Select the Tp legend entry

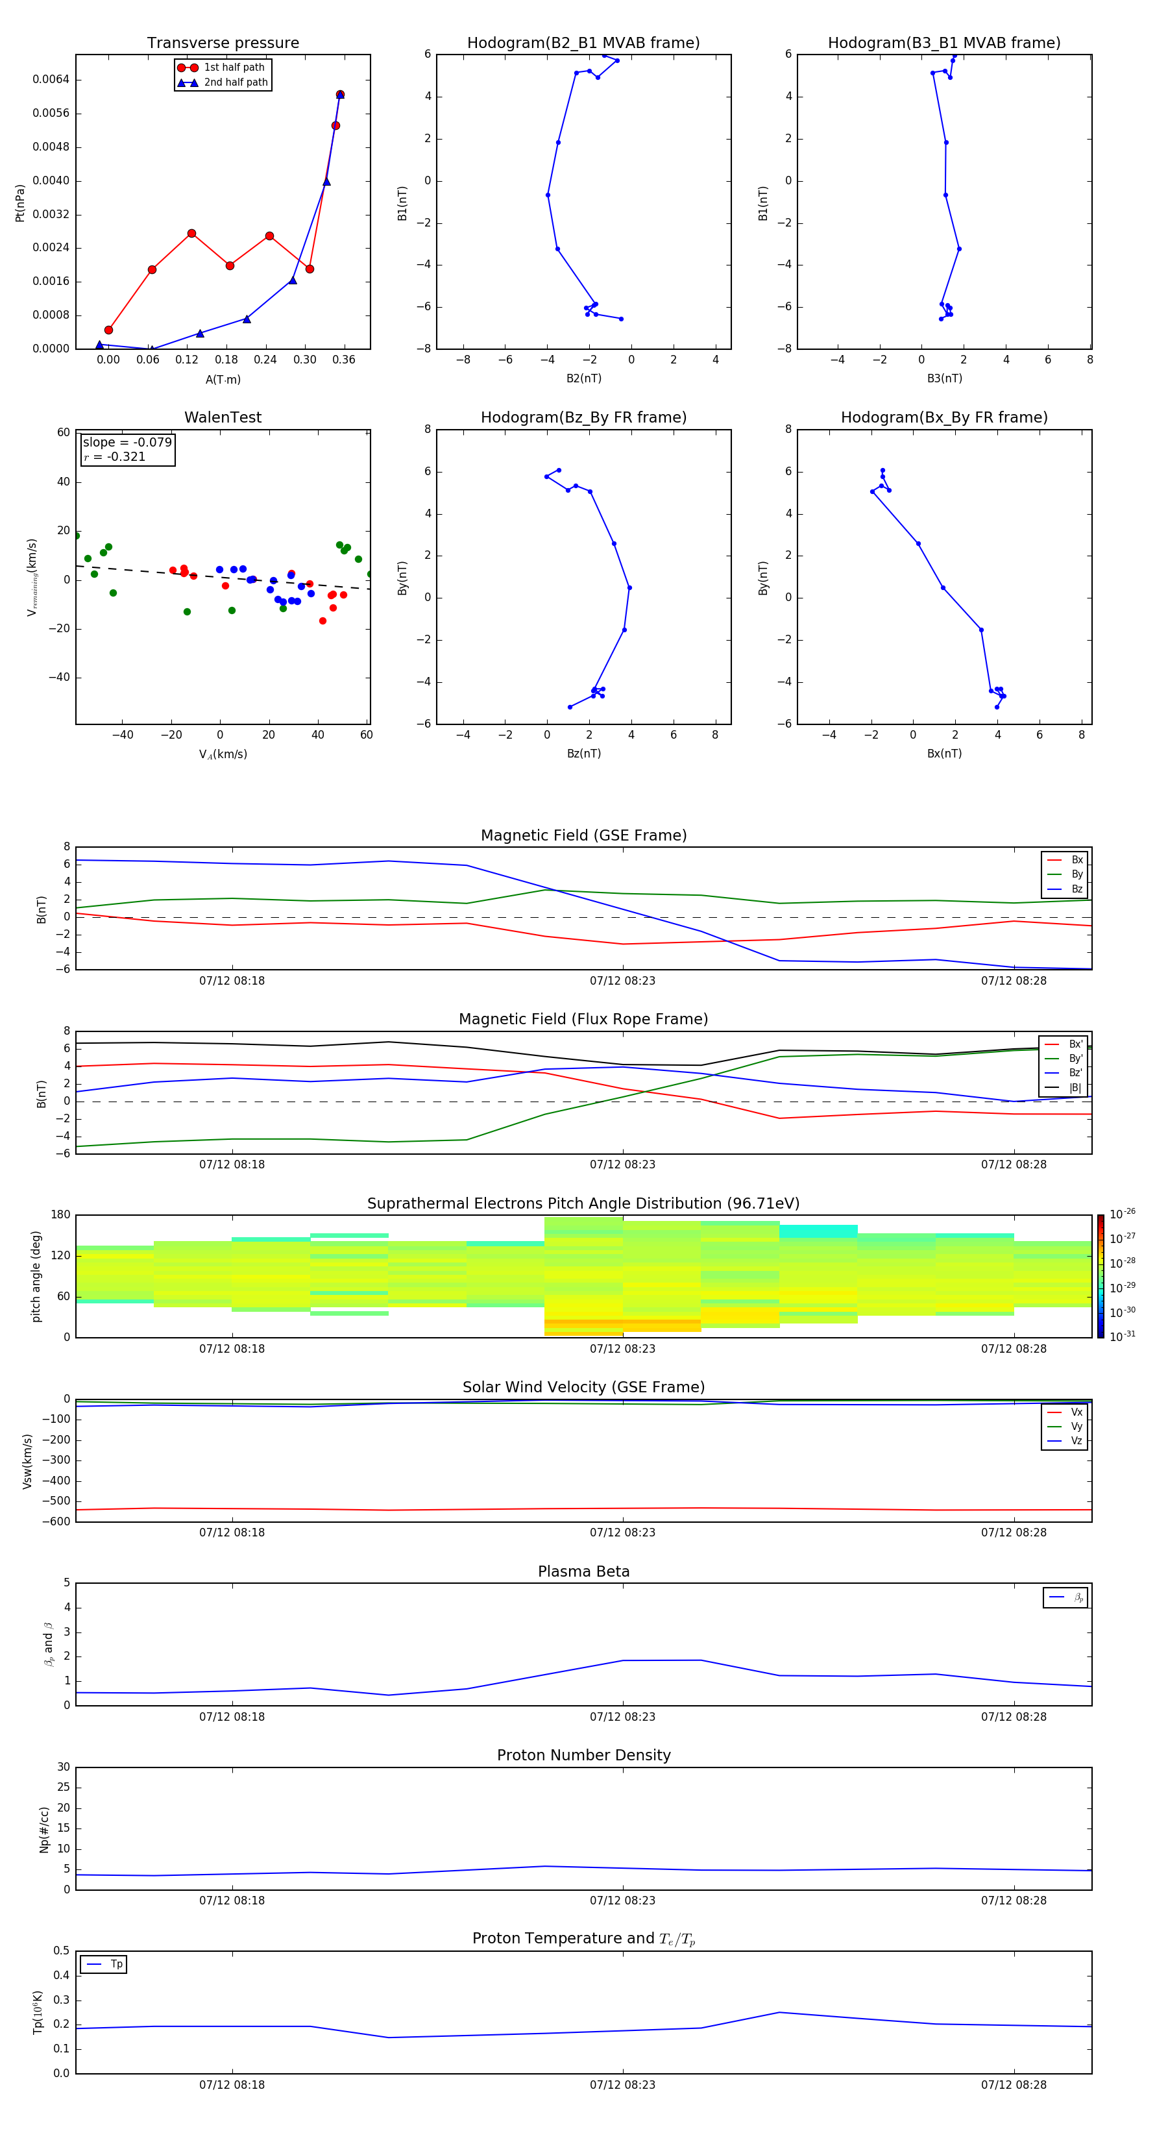[104, 1964]
